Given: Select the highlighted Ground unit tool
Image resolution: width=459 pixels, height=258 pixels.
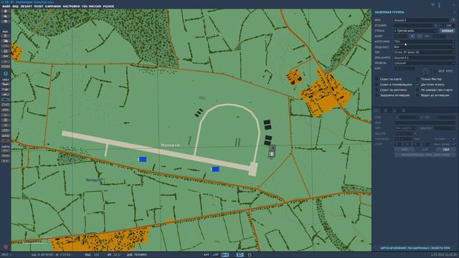Looking at the screenshot, I should (6, 100).
